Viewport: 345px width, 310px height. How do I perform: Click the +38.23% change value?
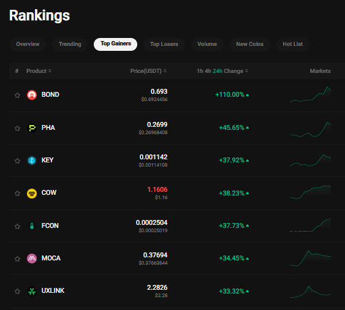232,193
